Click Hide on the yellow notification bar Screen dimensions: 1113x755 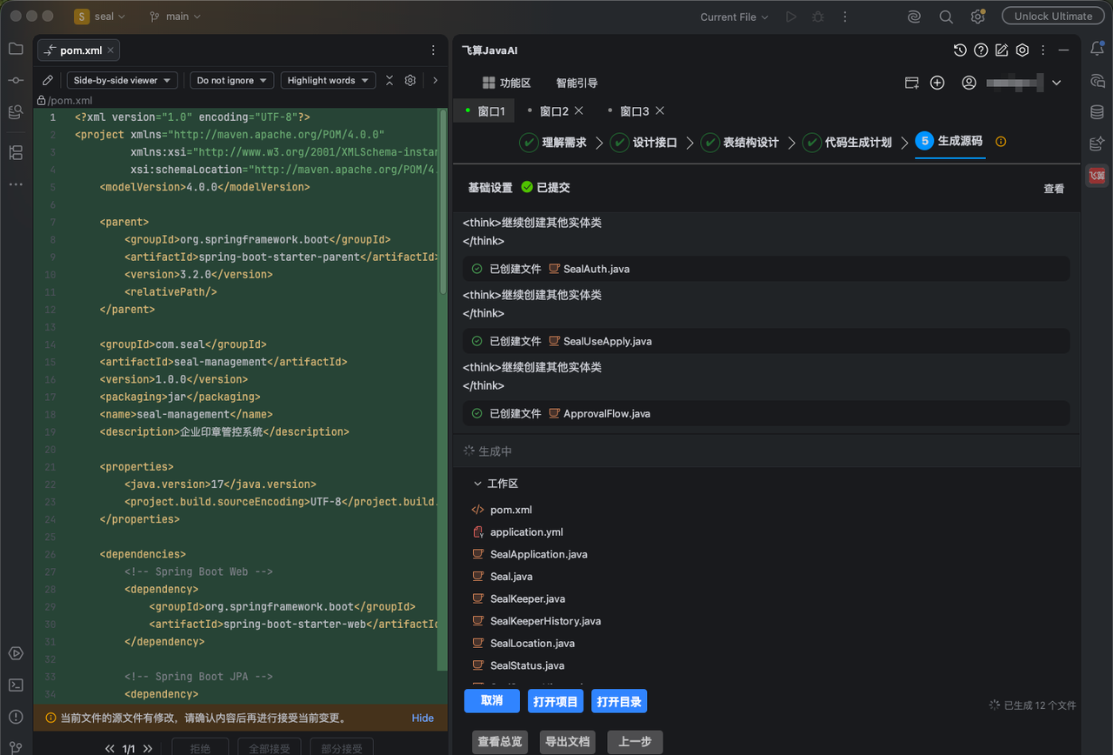pyautogui.click(x=423, y=718)
